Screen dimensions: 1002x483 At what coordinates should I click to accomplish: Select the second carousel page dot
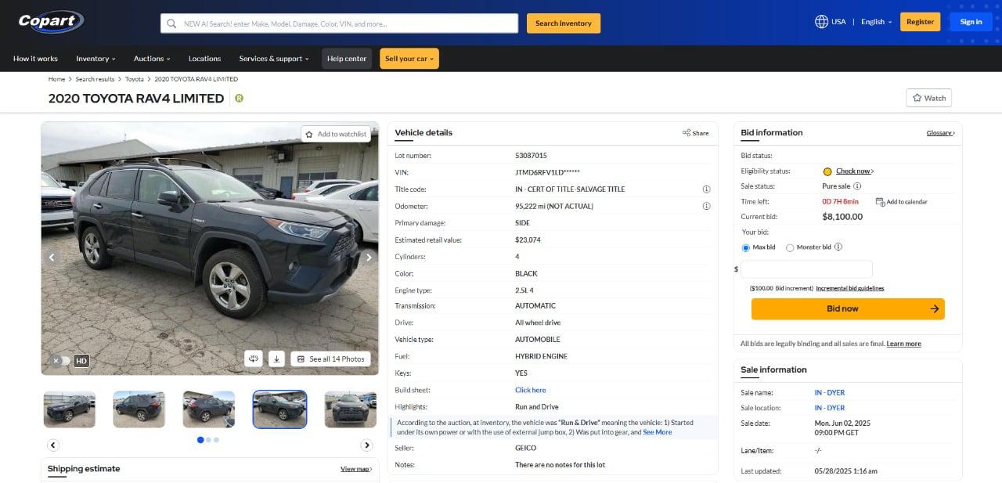tap(208, 440)
